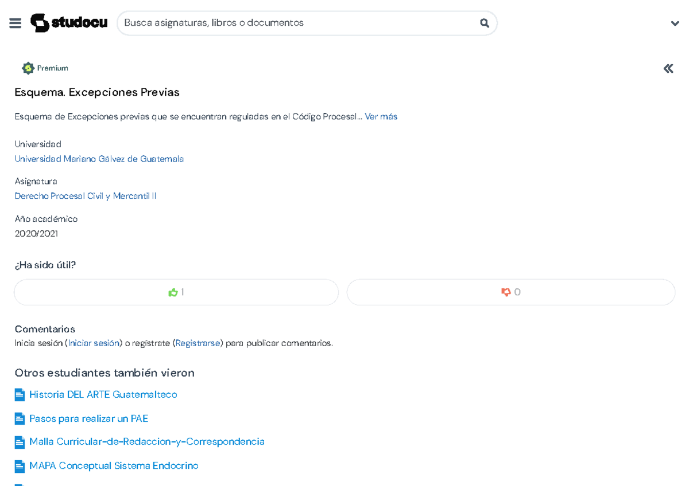689x486 pixels.
Task: Click document icon beside Historia DEL ARTE
Action: coord(20,395)
